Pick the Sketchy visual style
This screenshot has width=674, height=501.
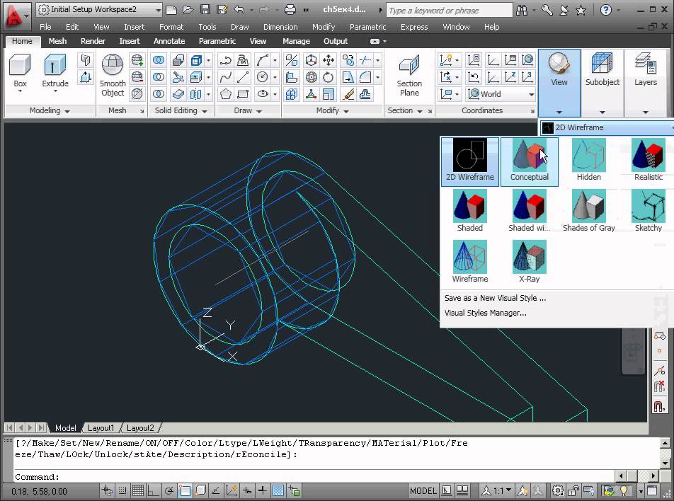tap(648, 211)
